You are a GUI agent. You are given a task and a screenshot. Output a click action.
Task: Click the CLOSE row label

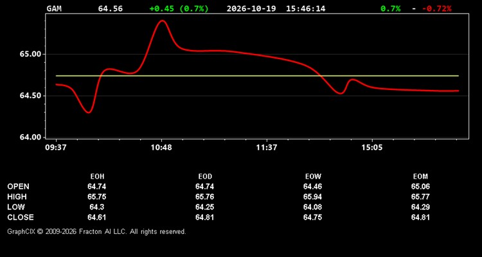pos(21,217)
